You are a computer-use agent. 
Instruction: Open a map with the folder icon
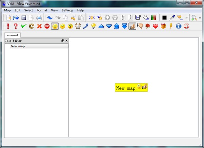click(x=16, y=18)
